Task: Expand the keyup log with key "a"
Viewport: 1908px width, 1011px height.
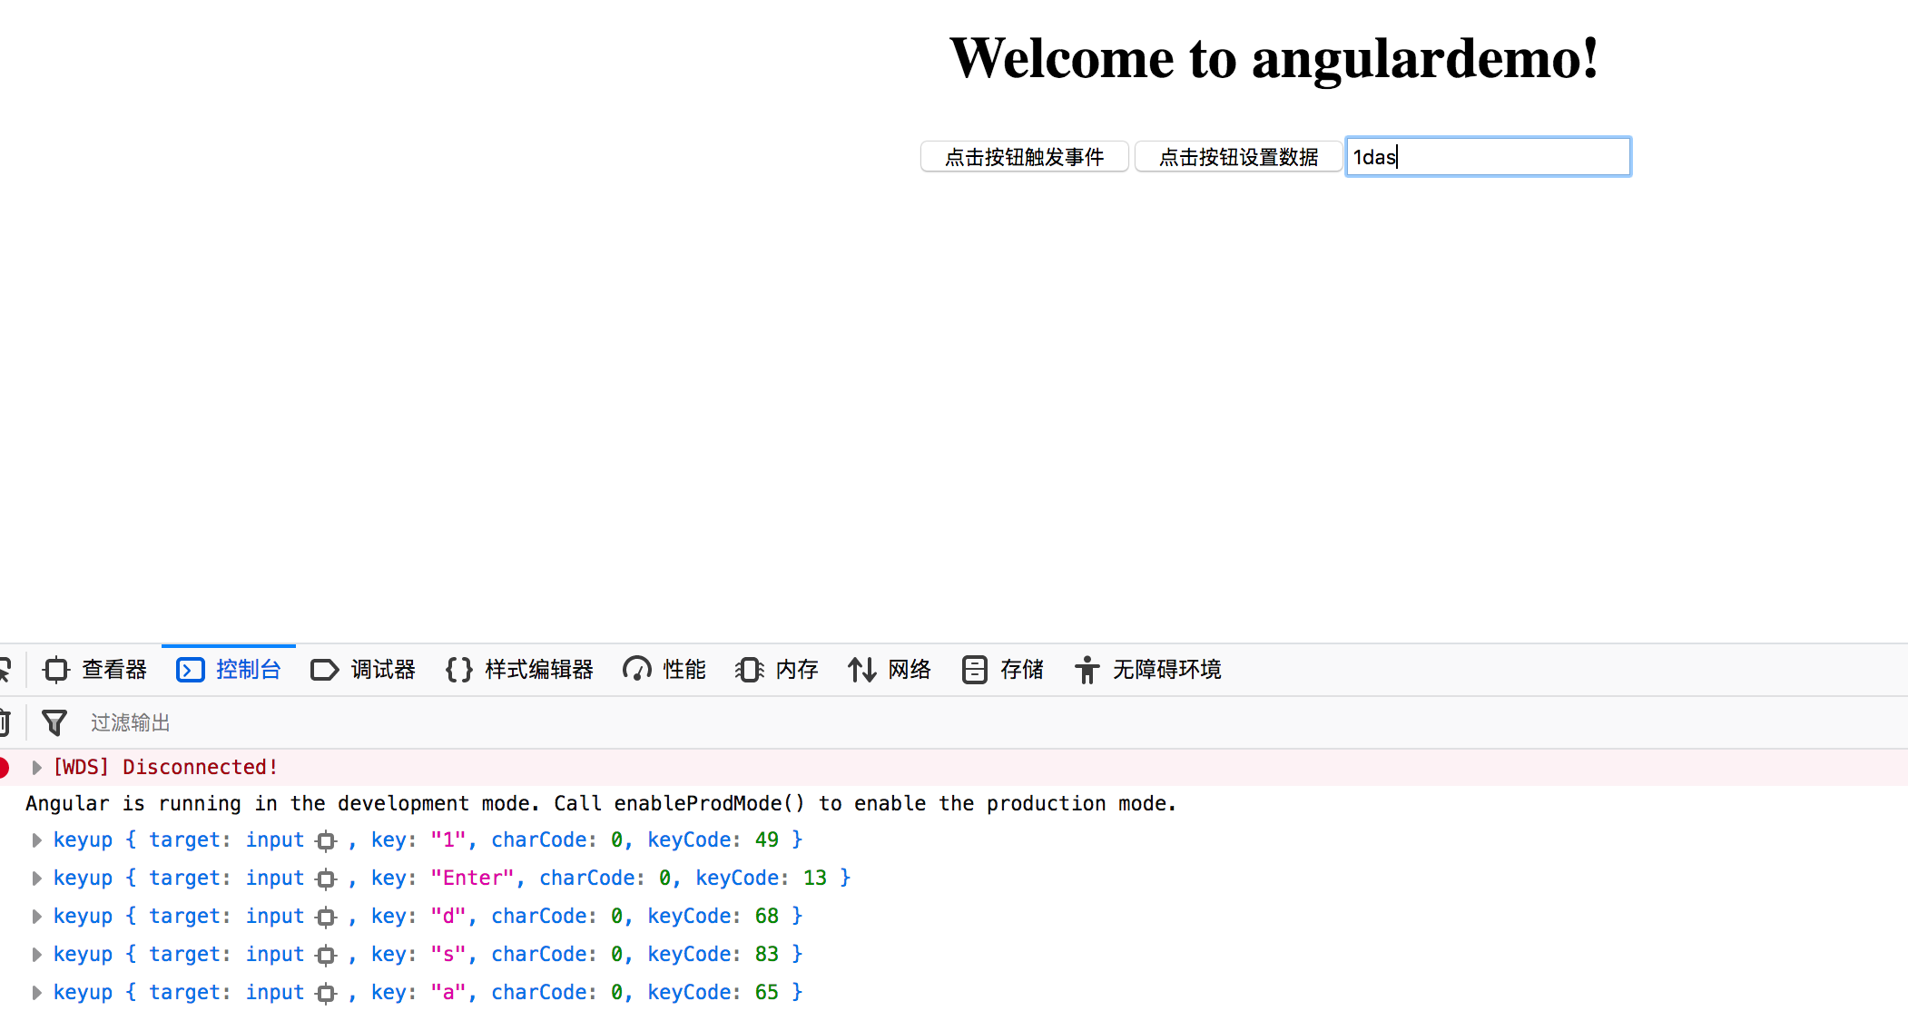Action: 36,993
